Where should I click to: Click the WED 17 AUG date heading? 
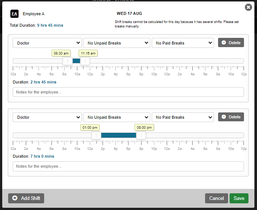pyautogui.click(x=129, y=13)
